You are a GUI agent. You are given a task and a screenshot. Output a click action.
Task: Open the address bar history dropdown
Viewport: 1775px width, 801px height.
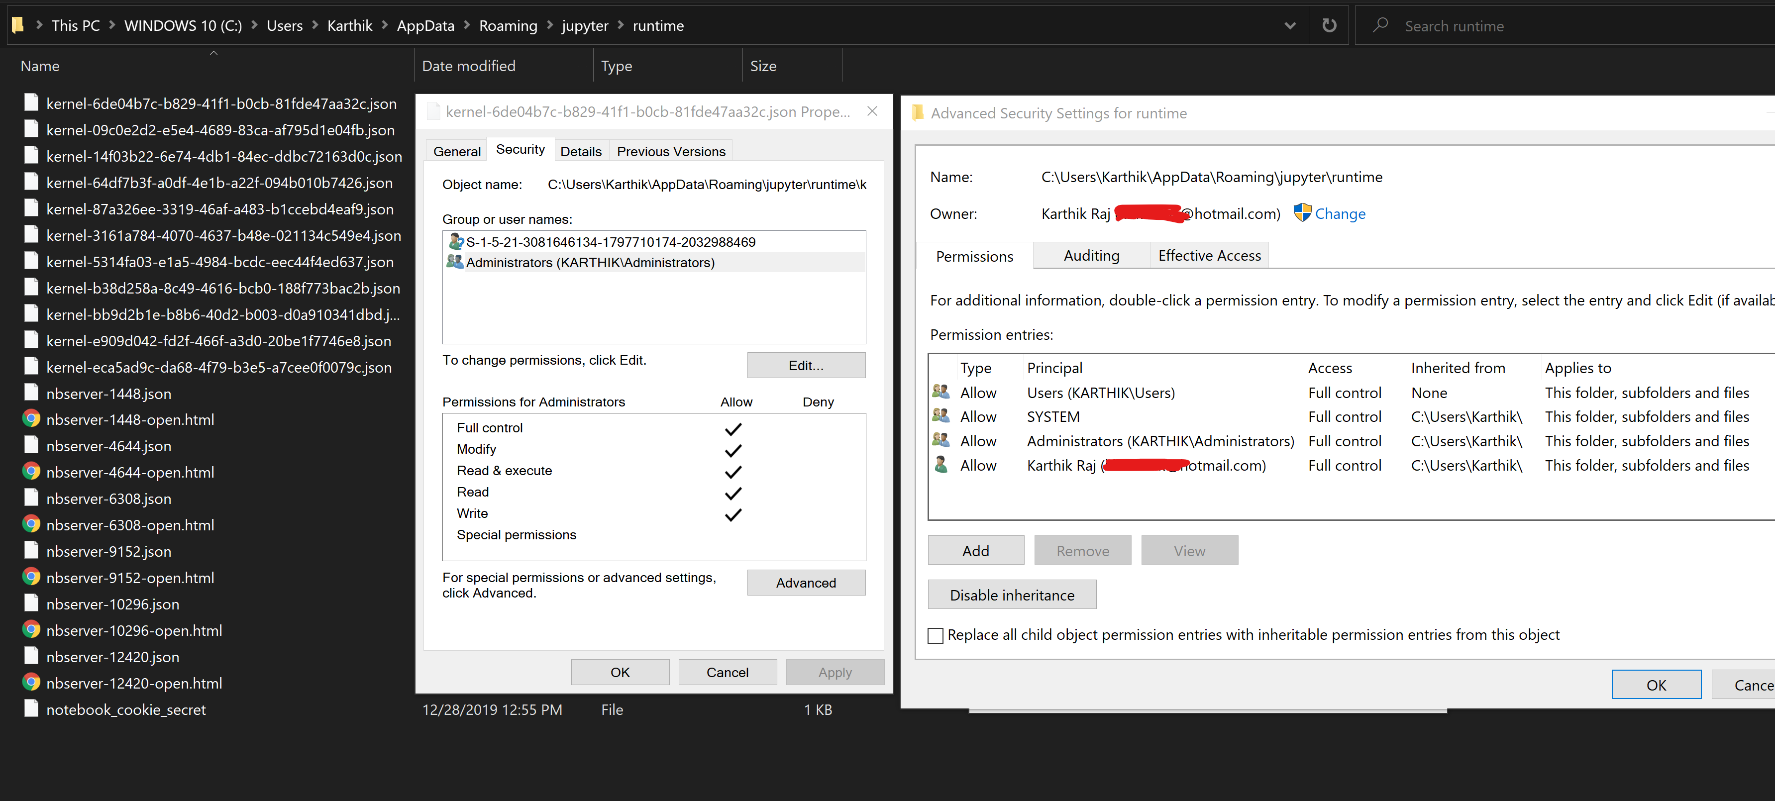(1290, 25)
